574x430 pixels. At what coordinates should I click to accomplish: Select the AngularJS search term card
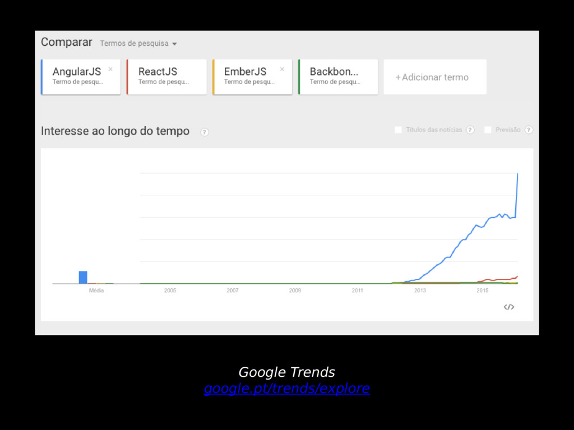[81, 77]
